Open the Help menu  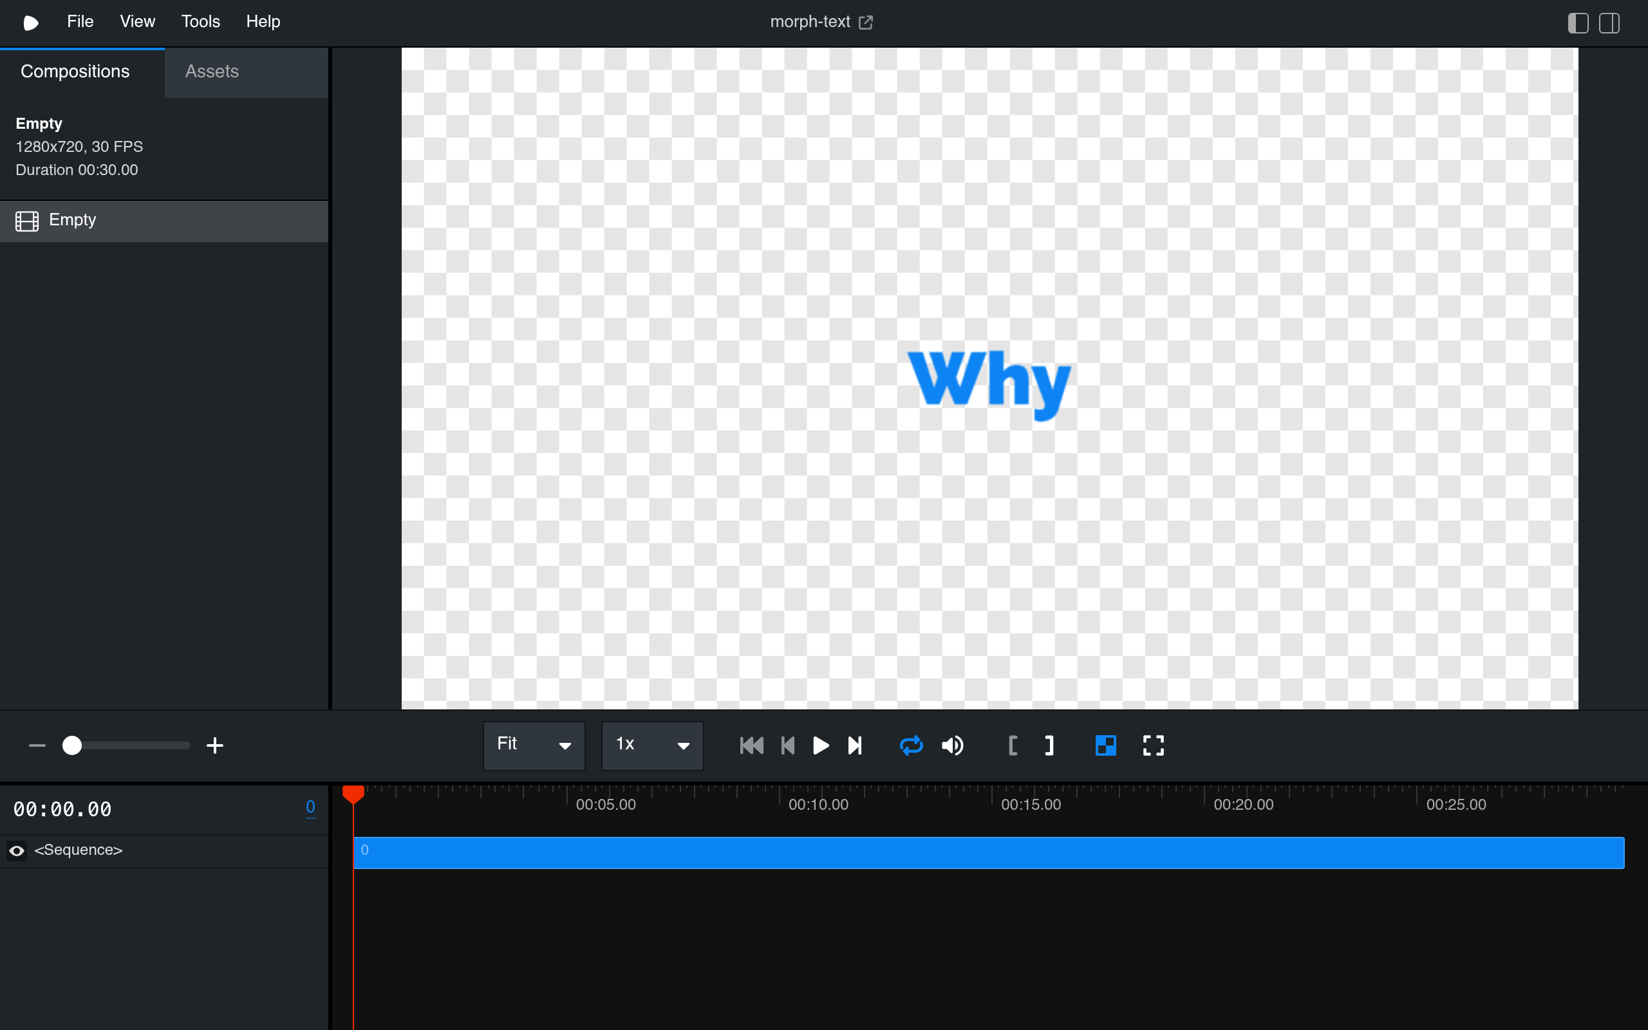pos(263,22)
